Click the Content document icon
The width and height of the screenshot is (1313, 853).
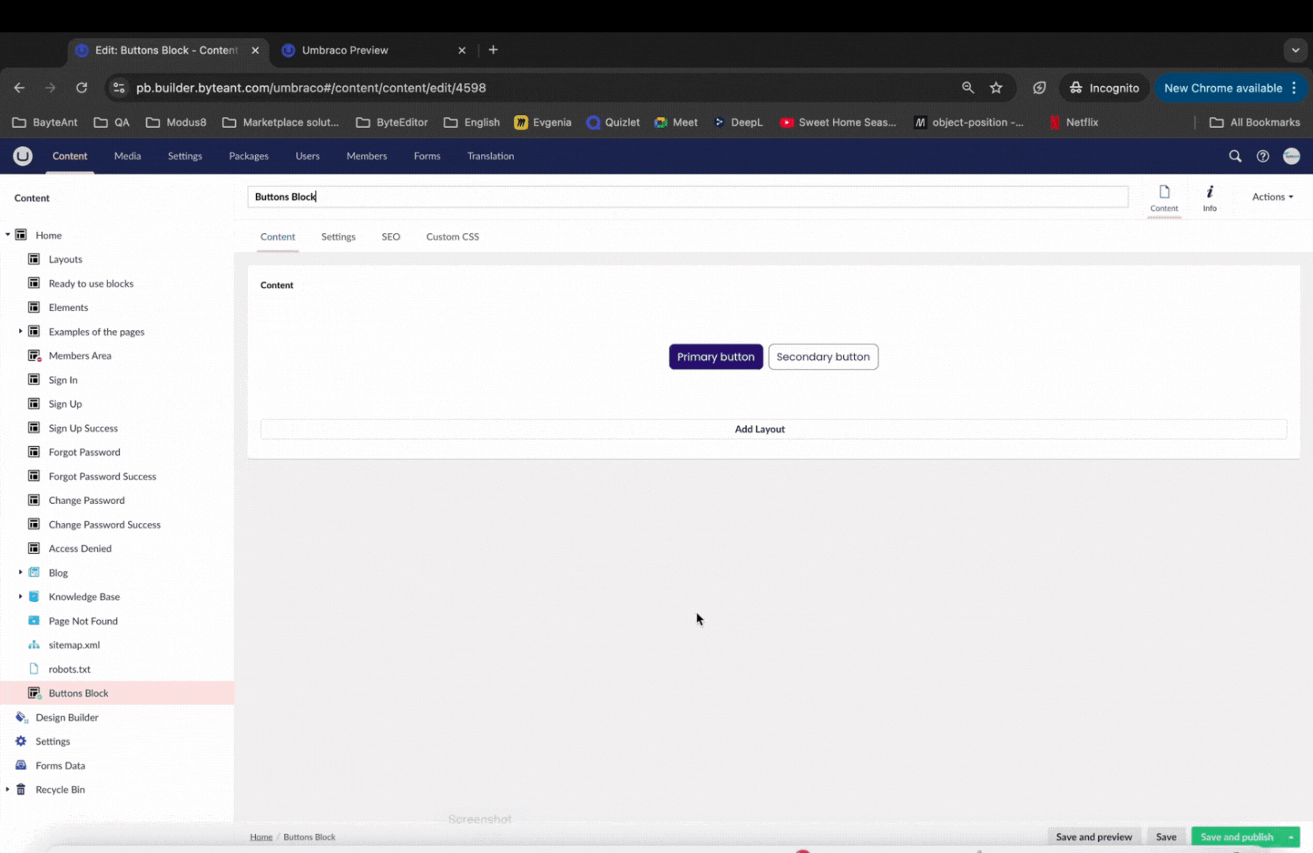pyautogui.click(x=1164, y=197)
